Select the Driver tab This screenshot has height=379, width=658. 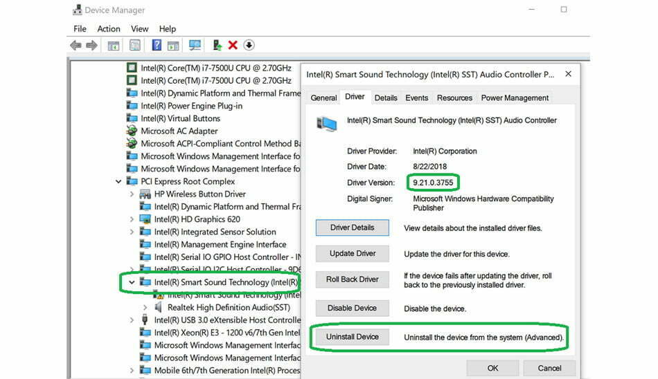tap(355, 97)
